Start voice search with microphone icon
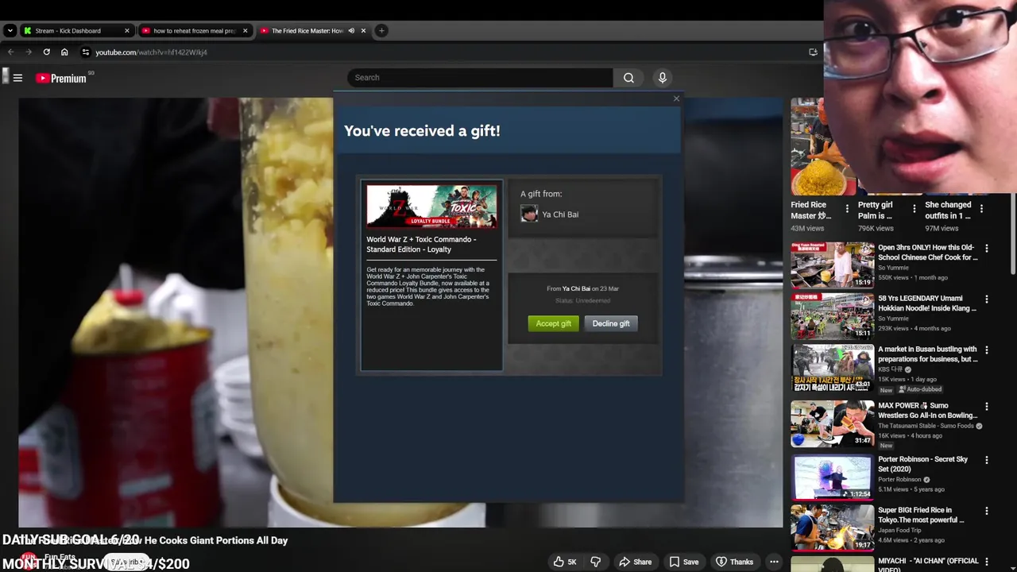The image size is (1017, 572). click(x=662, y=78)
